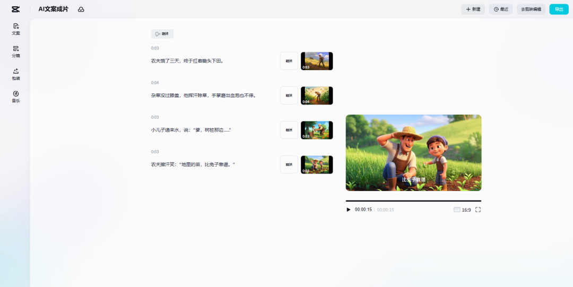Open the 最近 recent list
Viewport: 573px width, 287px height.
[501, 10]
